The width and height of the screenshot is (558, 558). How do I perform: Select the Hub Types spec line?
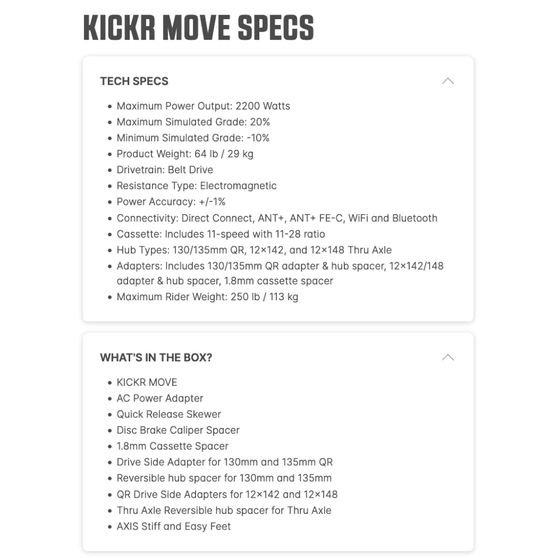tap(254, 250)
